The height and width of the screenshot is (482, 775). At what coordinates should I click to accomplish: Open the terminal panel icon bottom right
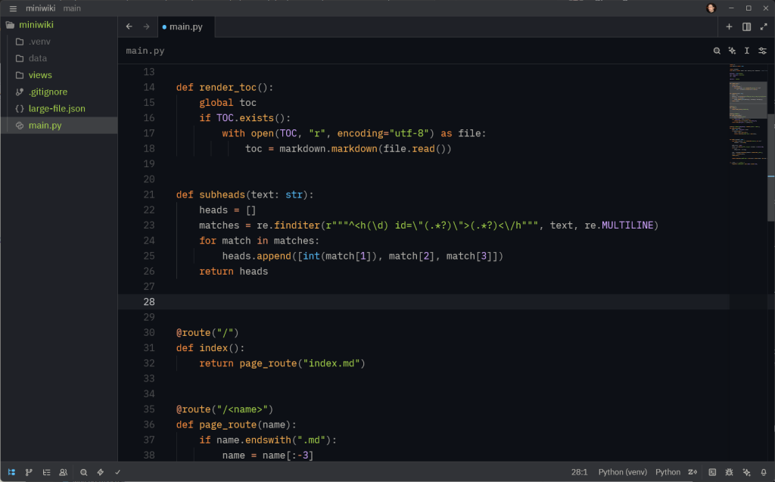click(712, 471)
